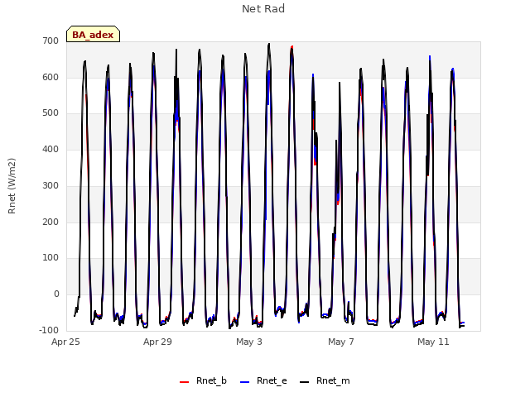Click the -100 y-axis tick label
Viewport: 530px width, 397px height.
tap(49, 330)
